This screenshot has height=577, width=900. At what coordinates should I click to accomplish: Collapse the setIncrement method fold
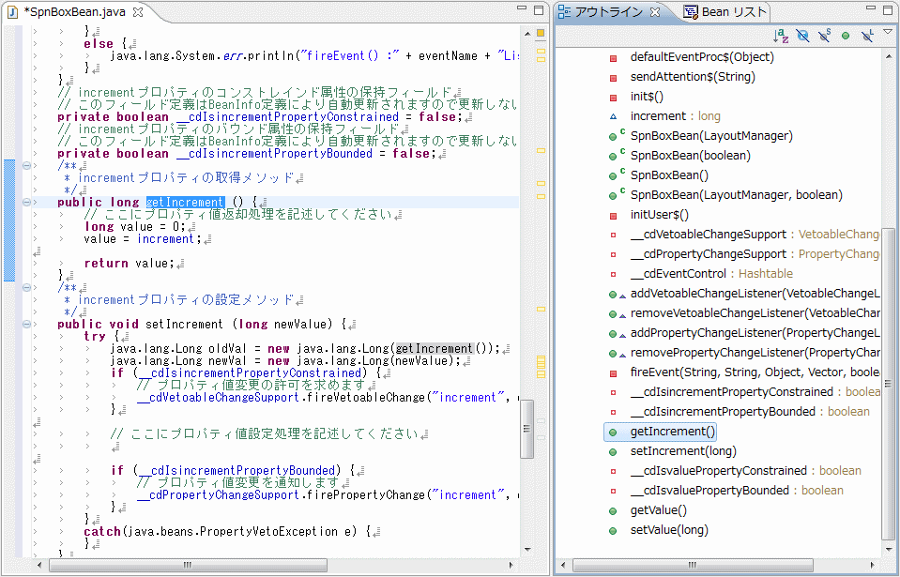tap(26, 324)
